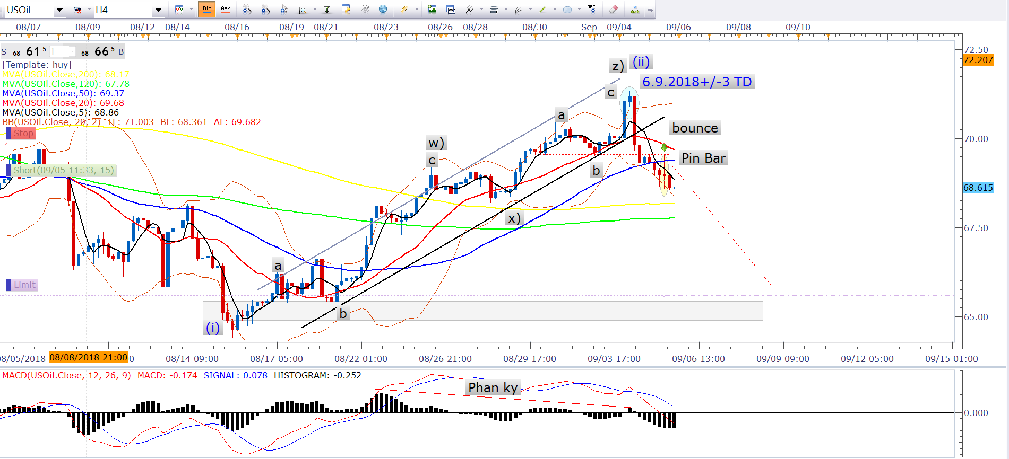This screenshot has height=459, width=1009.
Task: Click the red Stop order label
Action: pyautogui.click(x=23, y=133)
